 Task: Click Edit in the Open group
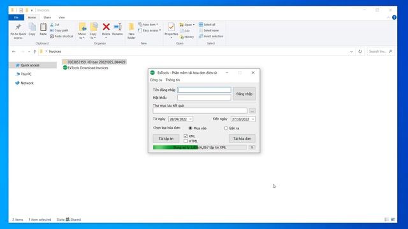click(185, 31)
